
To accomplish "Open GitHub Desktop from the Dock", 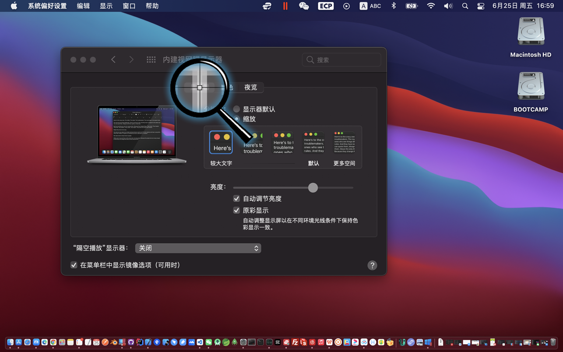I will [x=131, y=342].
